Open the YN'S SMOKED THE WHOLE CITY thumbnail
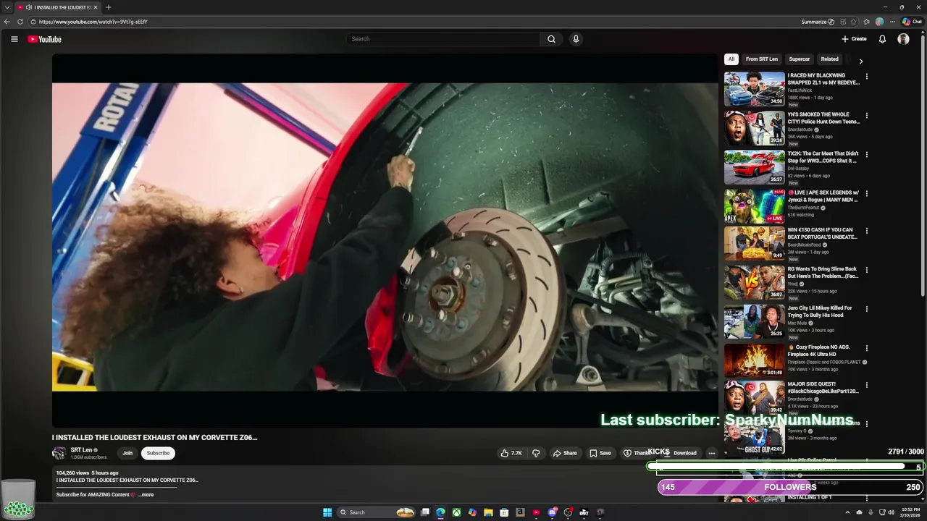This screenshot has width=927, height=521. [x=754, y=127]
